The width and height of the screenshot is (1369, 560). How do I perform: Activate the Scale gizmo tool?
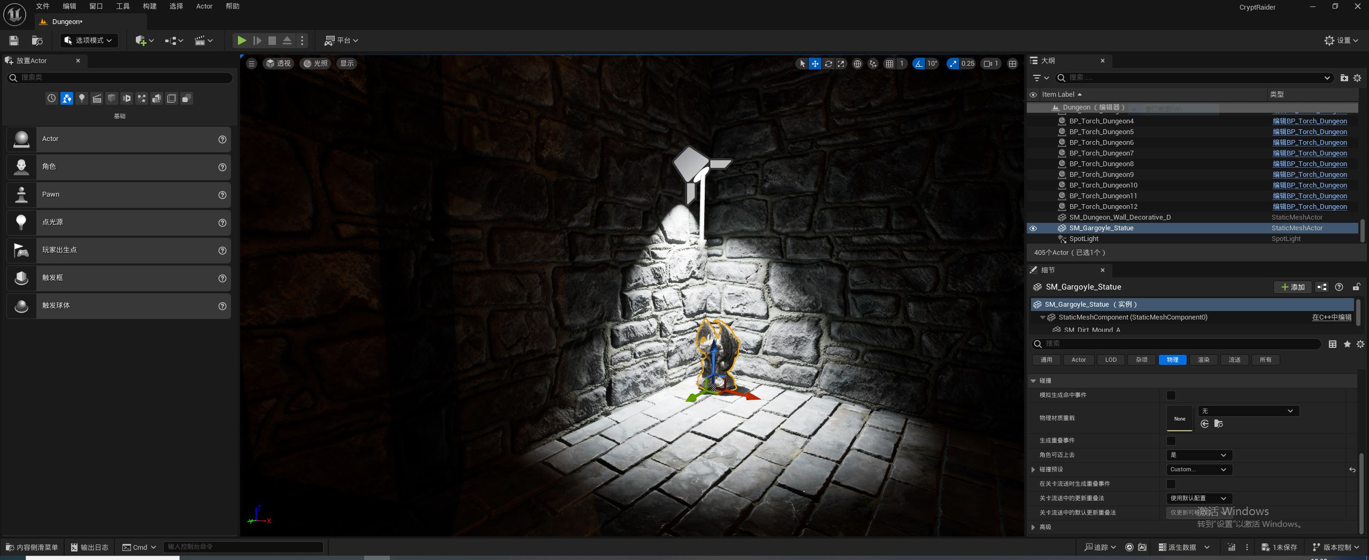point(841,64)
